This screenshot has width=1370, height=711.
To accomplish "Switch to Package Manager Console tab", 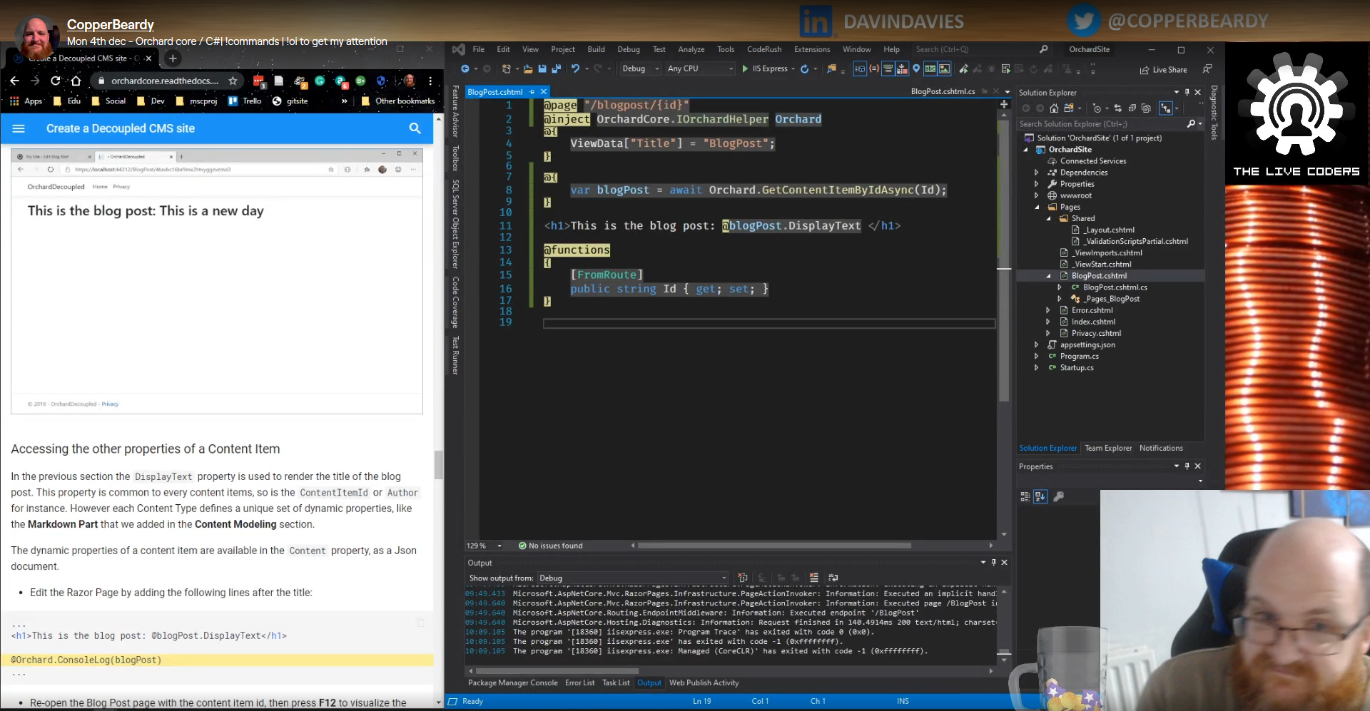I will coord(512,682).
